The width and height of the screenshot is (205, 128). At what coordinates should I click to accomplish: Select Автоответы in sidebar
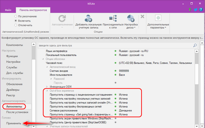click(14, 106)
